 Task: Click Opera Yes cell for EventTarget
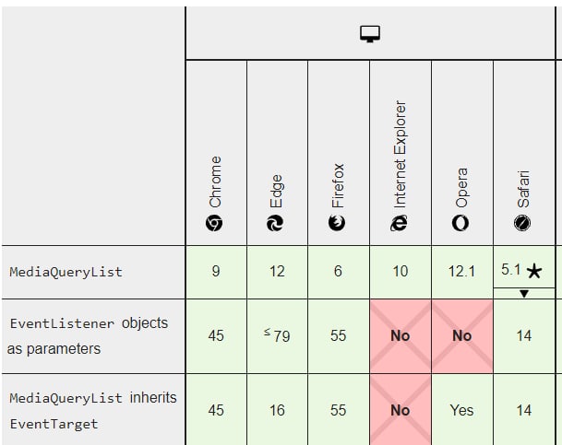coord(461,410)
